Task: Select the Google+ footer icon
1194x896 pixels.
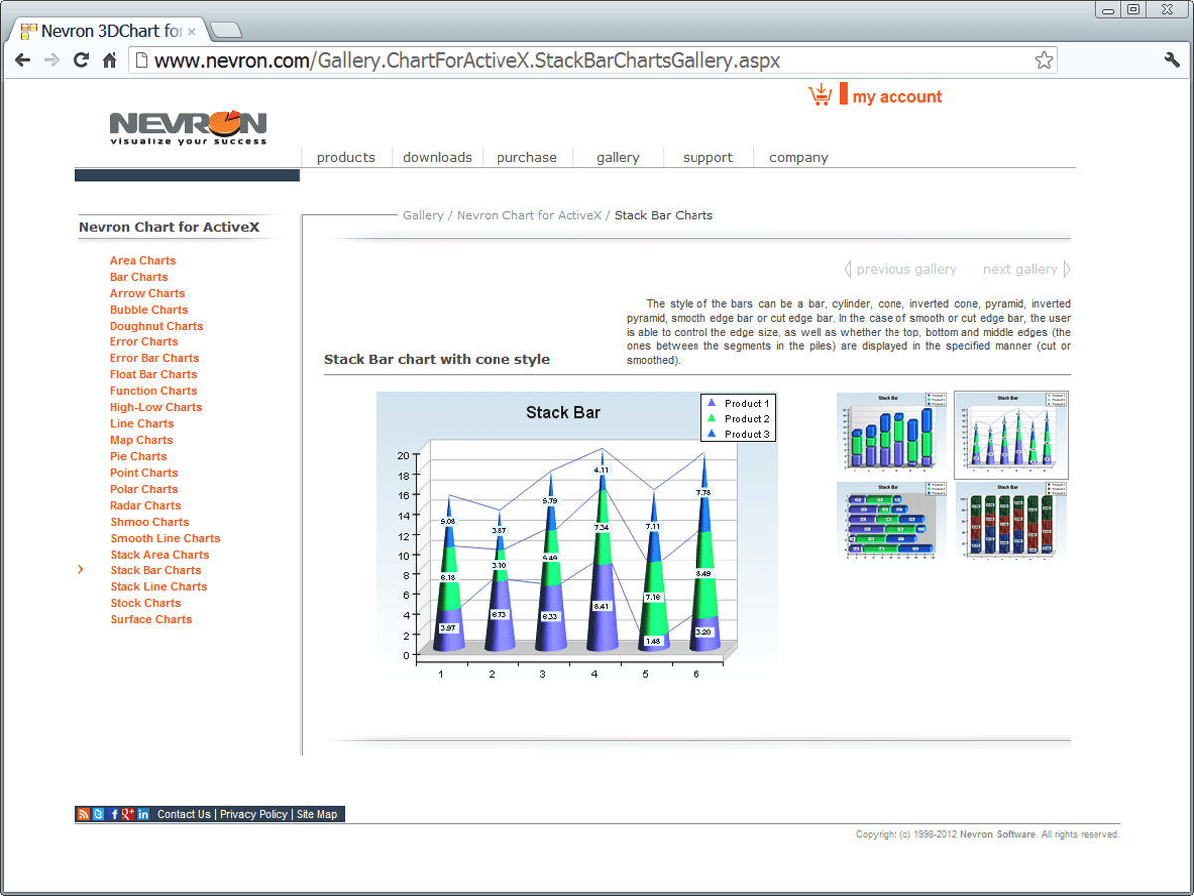Action: [127, 813]
